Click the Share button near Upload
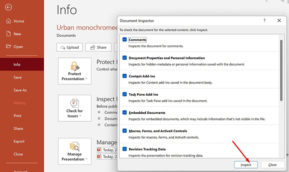The width and height of the screenshot is (289, 172). [x=98, y=47]
